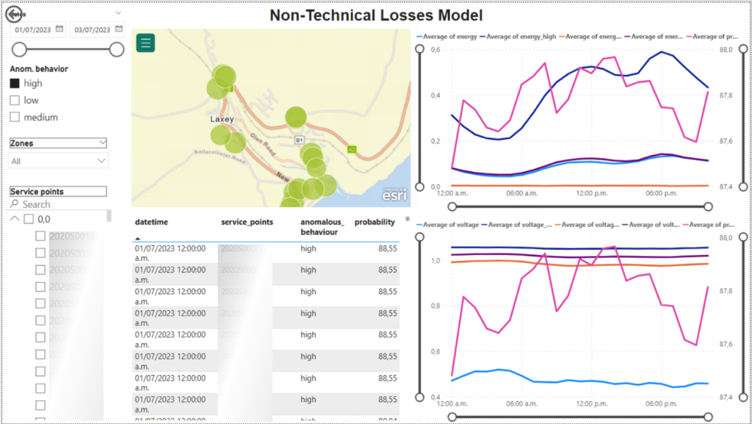The width and height of the screenshot is (752, 424).
Task: Sort table by probability column header
Action: (377, 221)
